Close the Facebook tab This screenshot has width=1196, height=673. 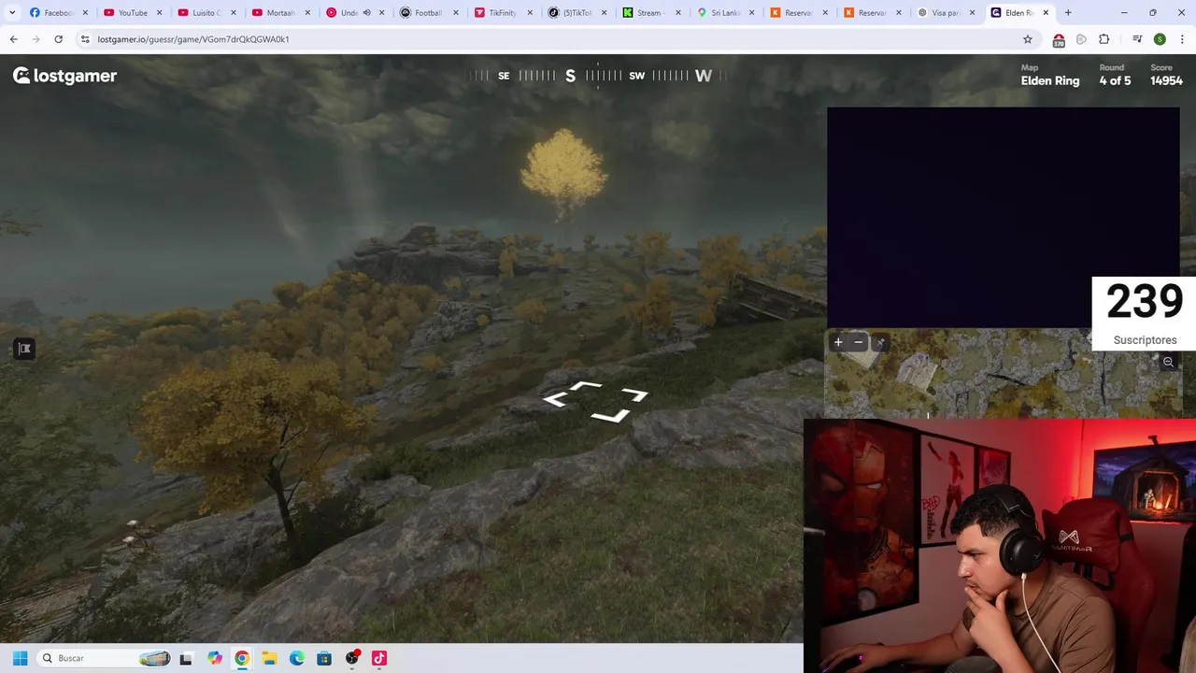85,12
